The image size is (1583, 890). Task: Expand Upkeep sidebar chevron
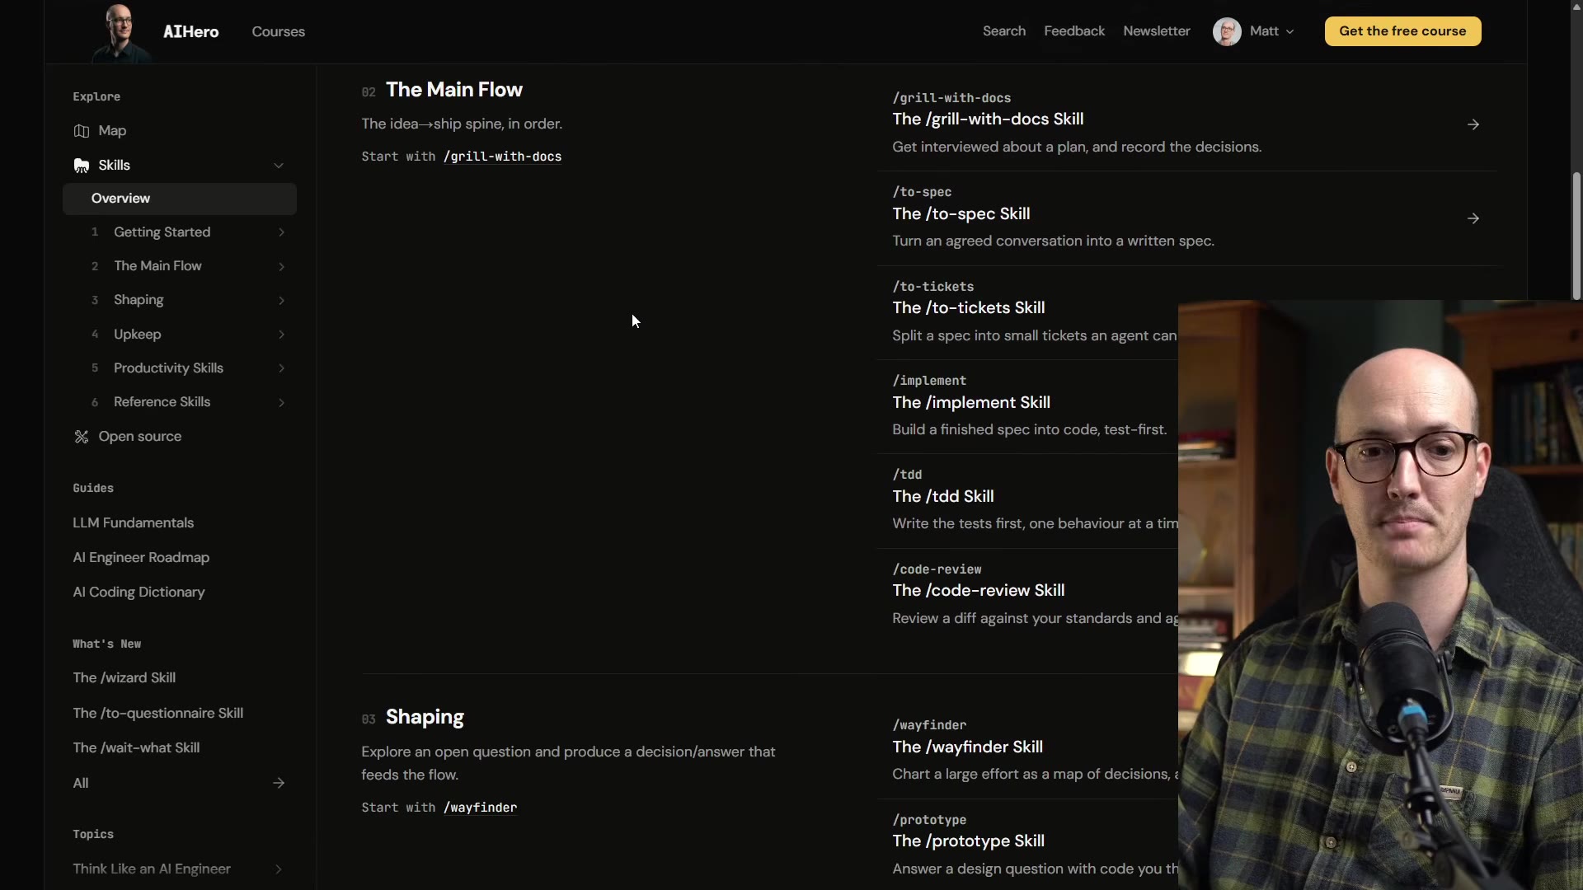pos(281,335)
